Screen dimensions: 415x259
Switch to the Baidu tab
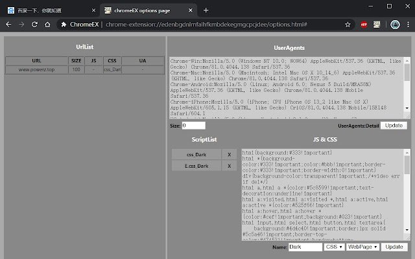pos(51,10)
